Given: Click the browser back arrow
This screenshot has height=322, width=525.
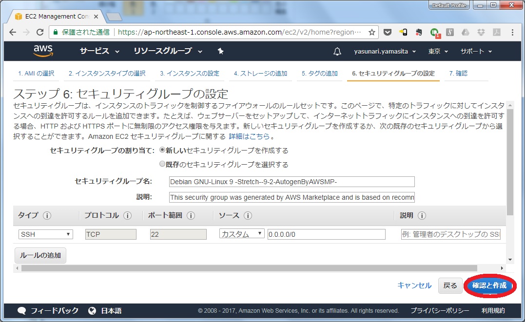Looking at the screenshot, I should tap(13, 32).
